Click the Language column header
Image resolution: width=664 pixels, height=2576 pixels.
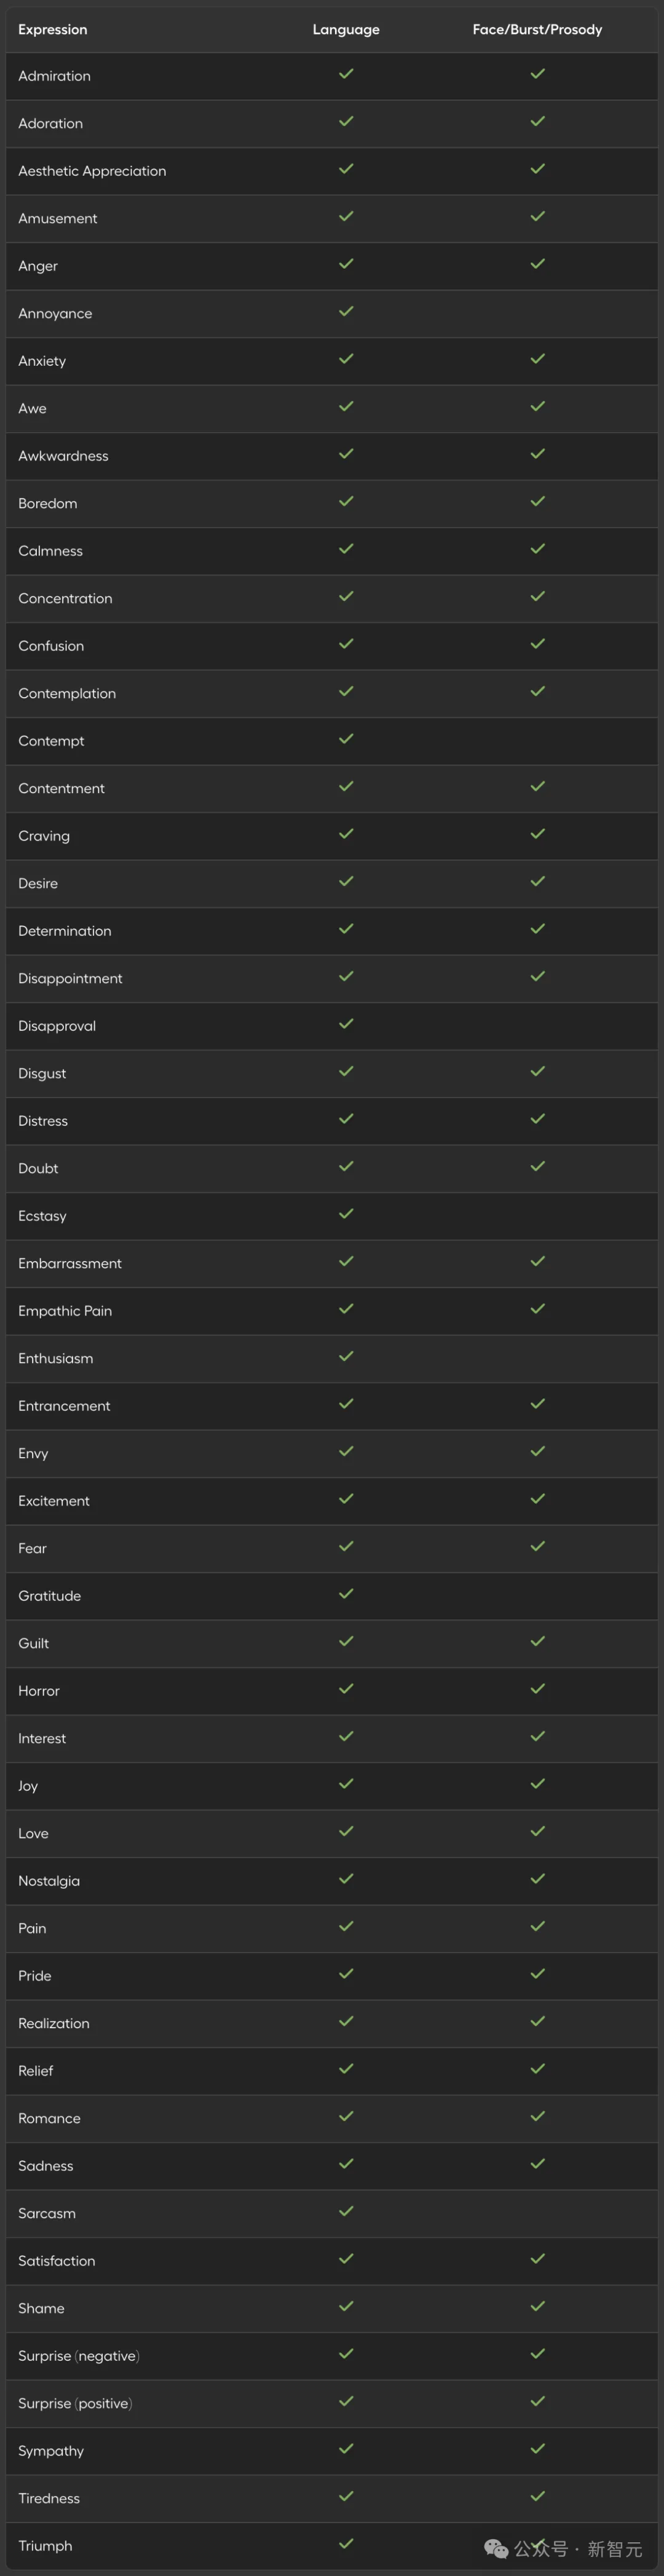tap(346, 30)
